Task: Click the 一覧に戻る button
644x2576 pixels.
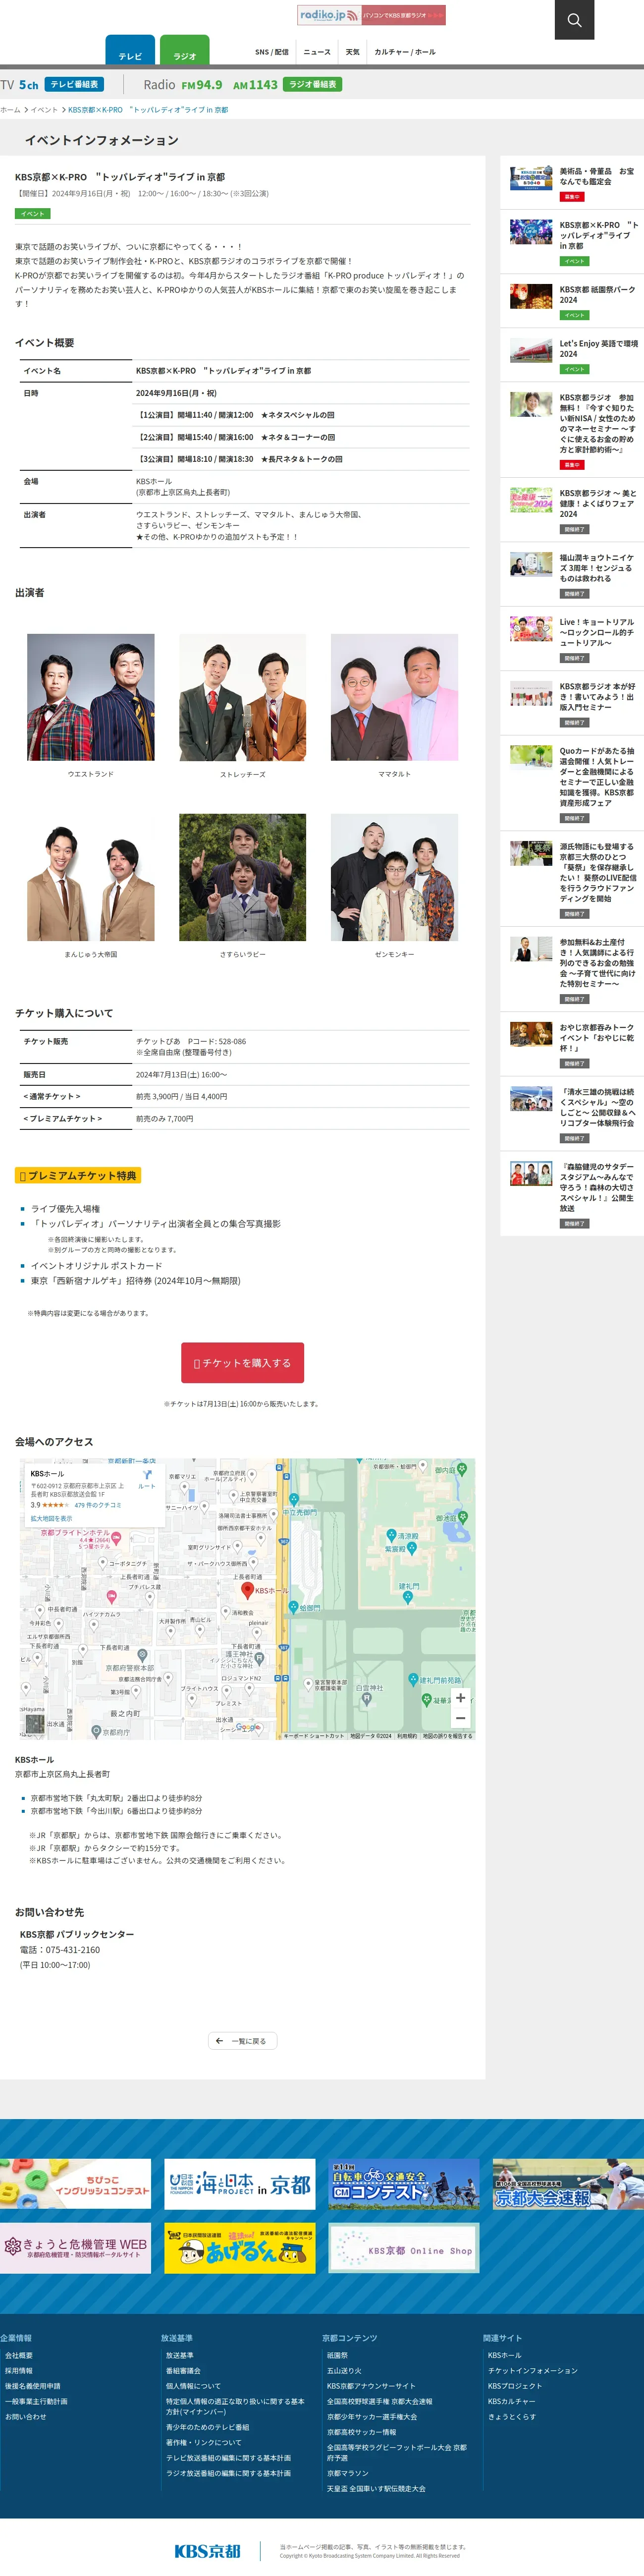Action: pos(242,2041)
